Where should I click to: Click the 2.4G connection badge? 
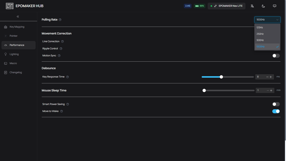pyautogui.click(x=187, y=6)
